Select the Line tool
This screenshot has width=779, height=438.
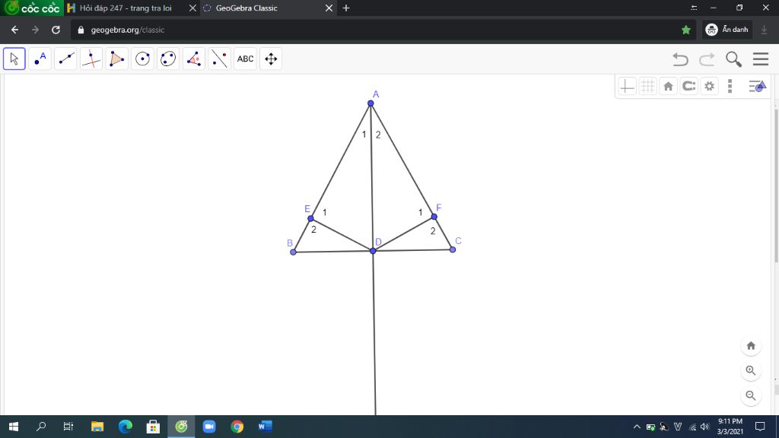click(x=65, y=59)
